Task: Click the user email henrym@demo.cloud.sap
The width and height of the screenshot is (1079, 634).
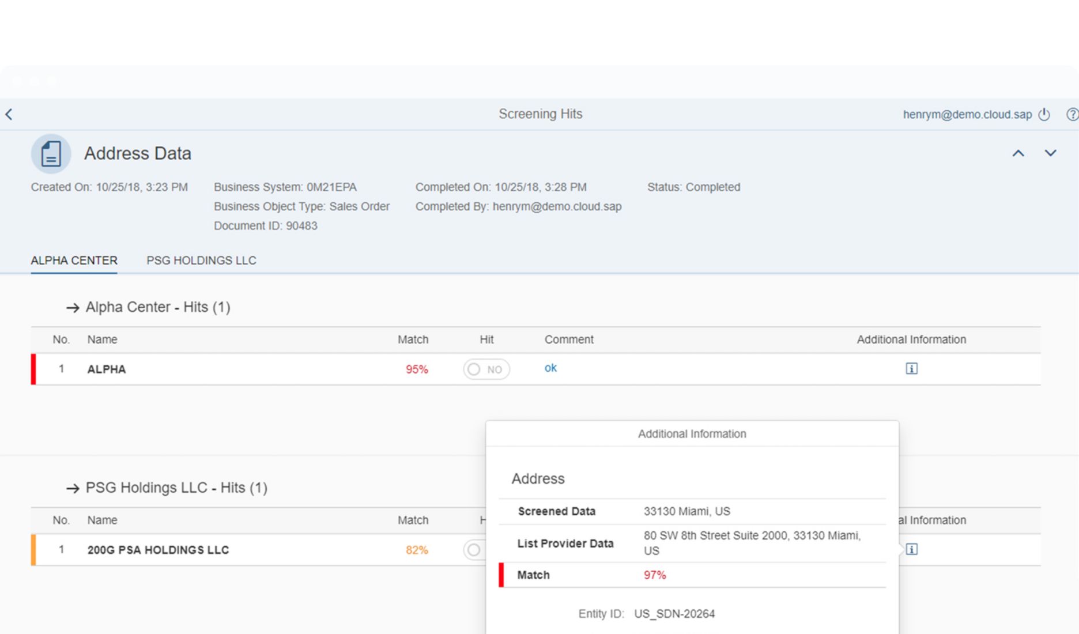Action: (x=967, y=114)
